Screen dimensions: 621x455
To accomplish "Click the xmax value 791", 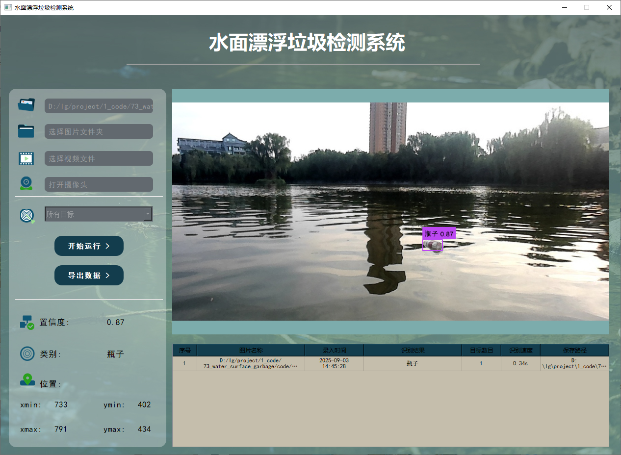I will pyautogui.click(x=61, y=429).
